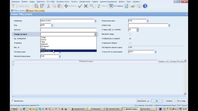Click the checkmark confirm toolbar icon
198x111 pixels.
80,6
